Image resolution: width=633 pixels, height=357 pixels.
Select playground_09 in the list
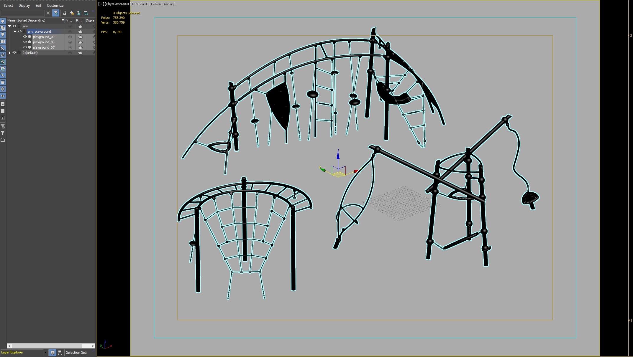(x=44, y=37)
